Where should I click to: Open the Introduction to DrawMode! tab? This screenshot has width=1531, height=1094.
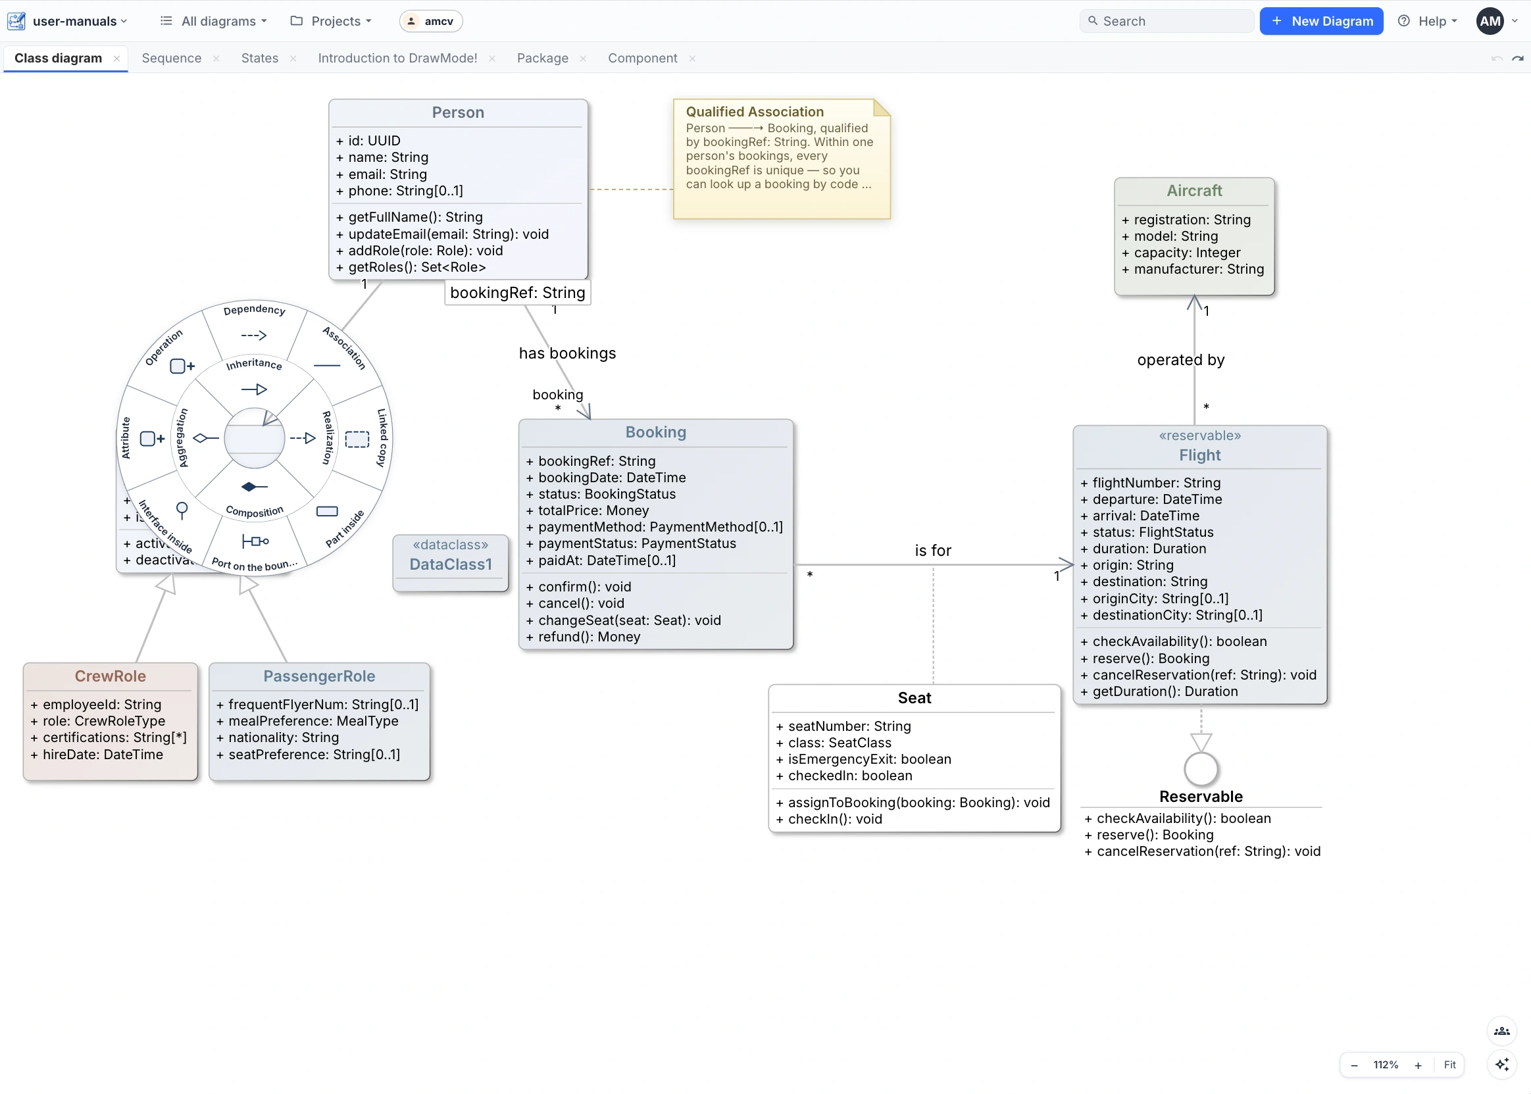tap(397, 58)
